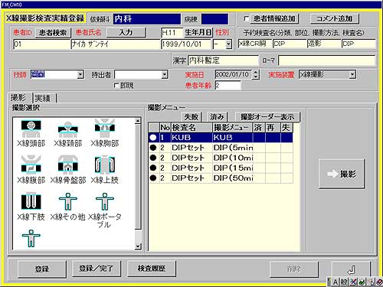
Task: Click the 登録／完了 button
Action: click(97, 269)
